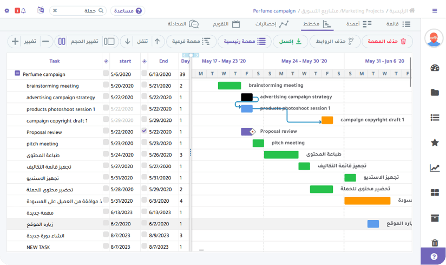Screen dimensions: 446x265
Task: Toggle start checkbox for brainstorming meeting
Action: point(106,85)
